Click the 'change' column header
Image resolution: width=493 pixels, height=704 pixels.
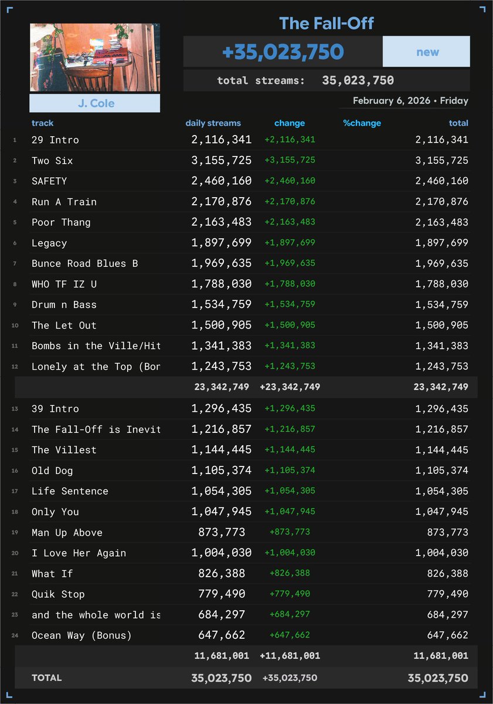(x=290, y=123)
